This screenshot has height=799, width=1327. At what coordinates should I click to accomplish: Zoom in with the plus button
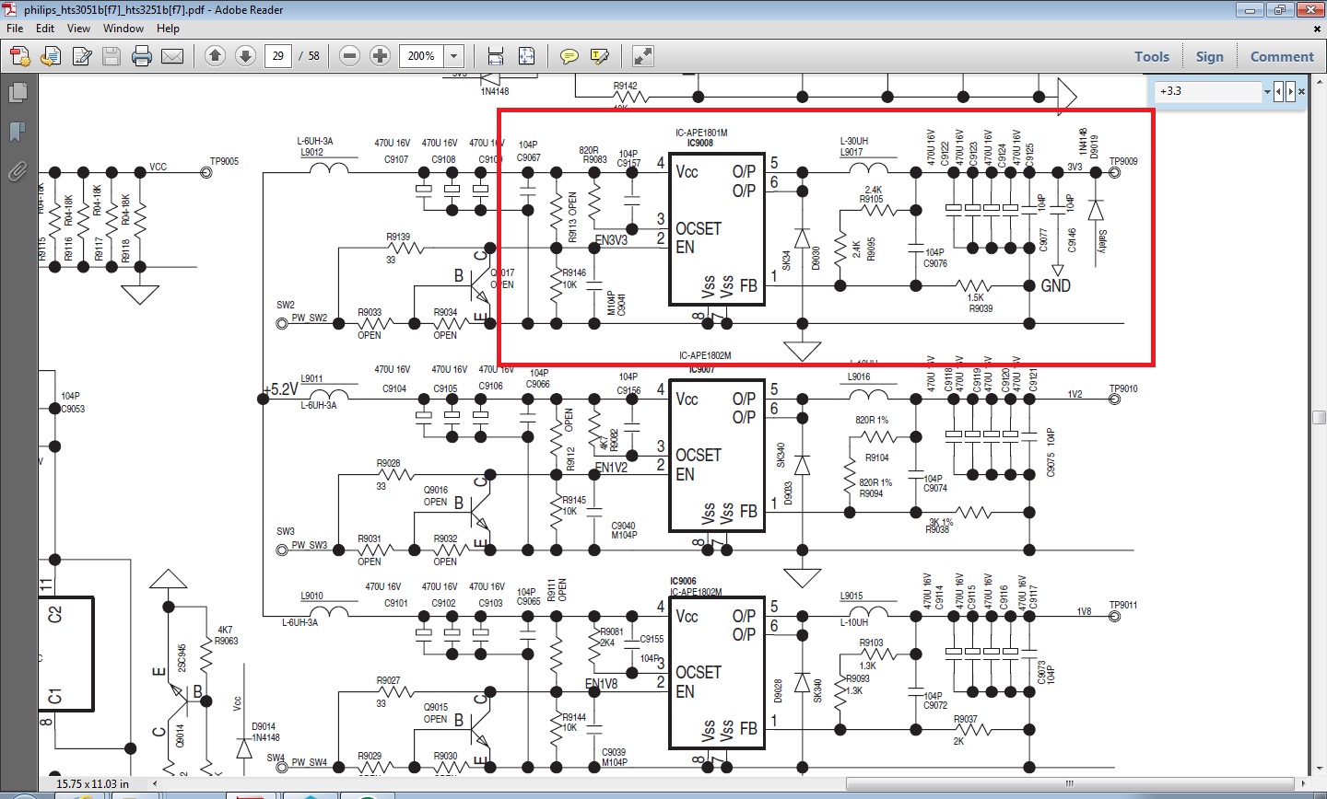[380, 56]
